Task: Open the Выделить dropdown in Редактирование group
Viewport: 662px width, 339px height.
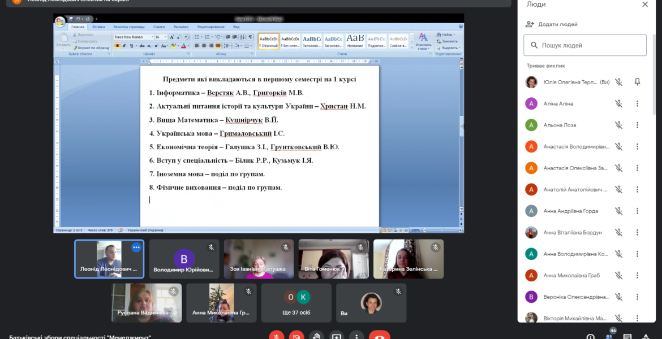Action: tap(449, 47)
